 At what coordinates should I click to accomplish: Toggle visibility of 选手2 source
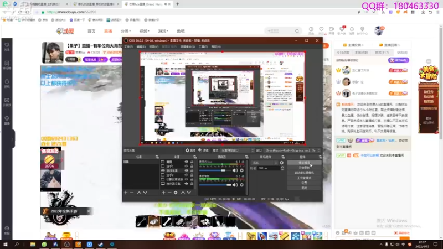pyautogui.click(x=186, y=175)
